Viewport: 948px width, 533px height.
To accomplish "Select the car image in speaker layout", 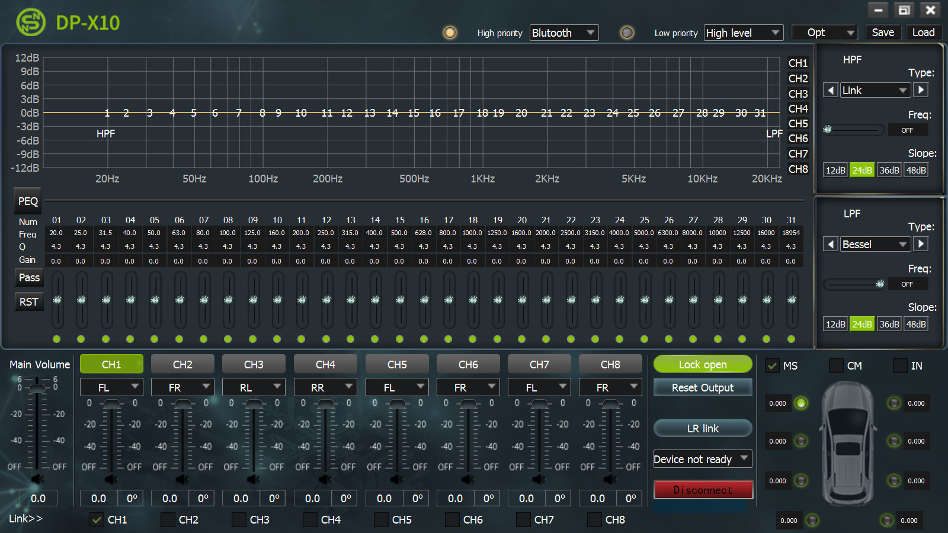I will 847,442.
